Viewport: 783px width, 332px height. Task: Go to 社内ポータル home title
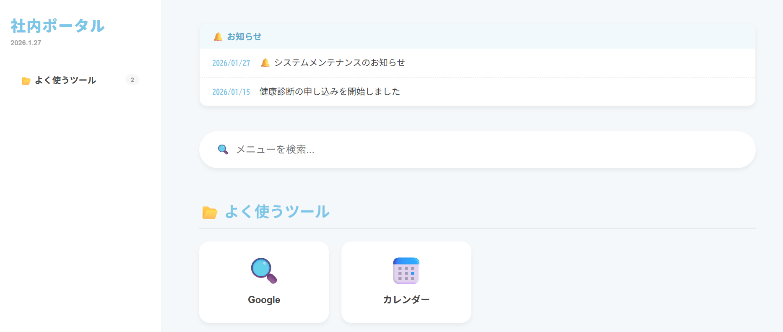click(x=57, y=26)
